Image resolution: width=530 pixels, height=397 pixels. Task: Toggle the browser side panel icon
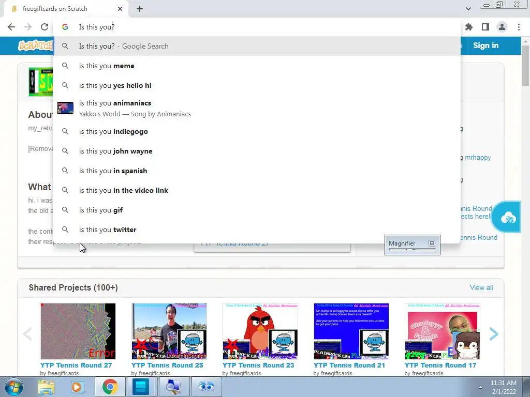(x=485, y=27)
